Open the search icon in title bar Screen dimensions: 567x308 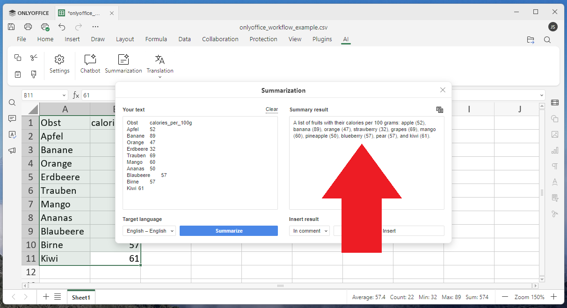click(547, 40)
